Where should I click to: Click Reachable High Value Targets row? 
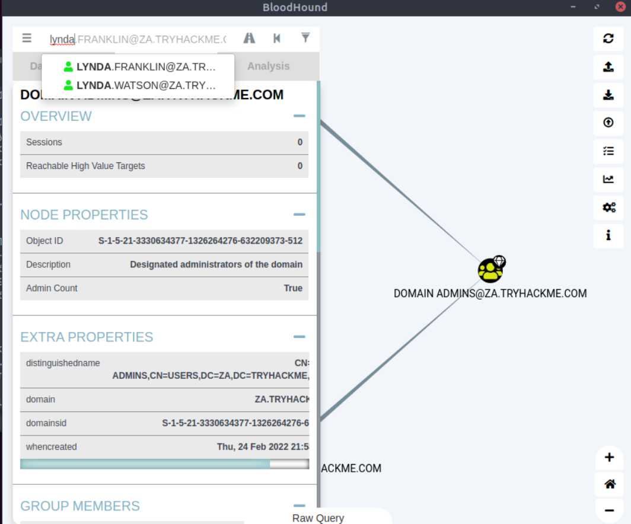click(x=164, y=166)
